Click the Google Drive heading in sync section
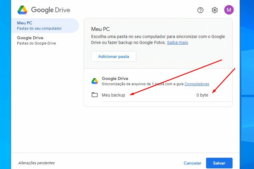254x169 pixels. click(115, 78)
